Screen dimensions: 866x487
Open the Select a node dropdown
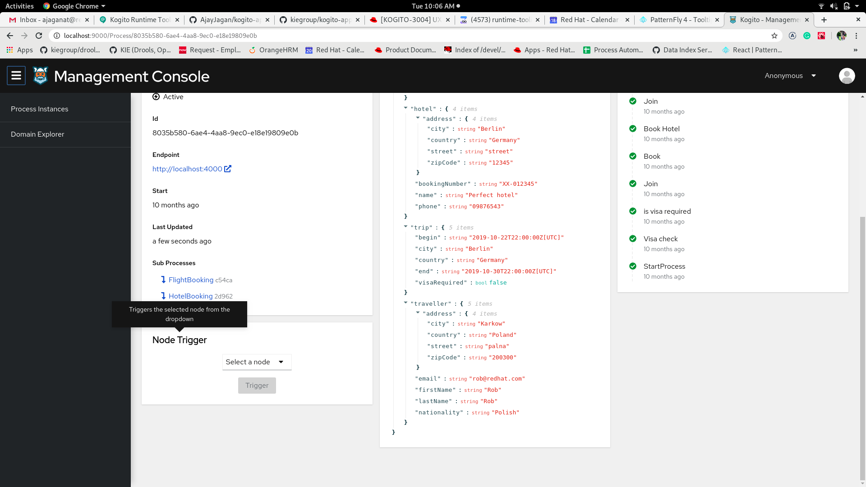click(x=257, y=362)
